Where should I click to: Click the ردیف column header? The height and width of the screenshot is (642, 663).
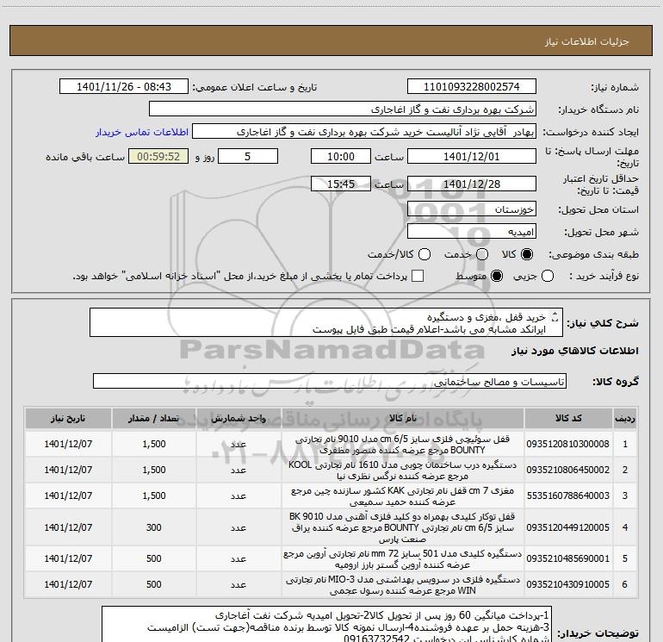coord(625,418)
